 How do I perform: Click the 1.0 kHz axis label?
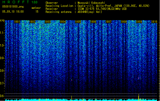point(2,46)
